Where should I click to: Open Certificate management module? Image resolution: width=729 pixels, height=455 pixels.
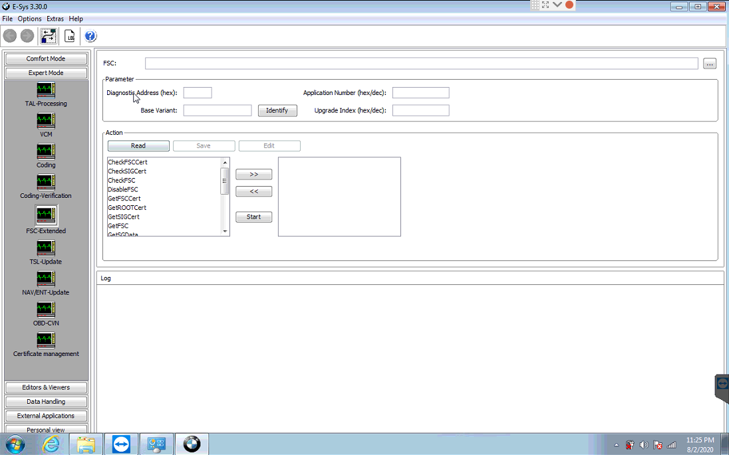45,344
